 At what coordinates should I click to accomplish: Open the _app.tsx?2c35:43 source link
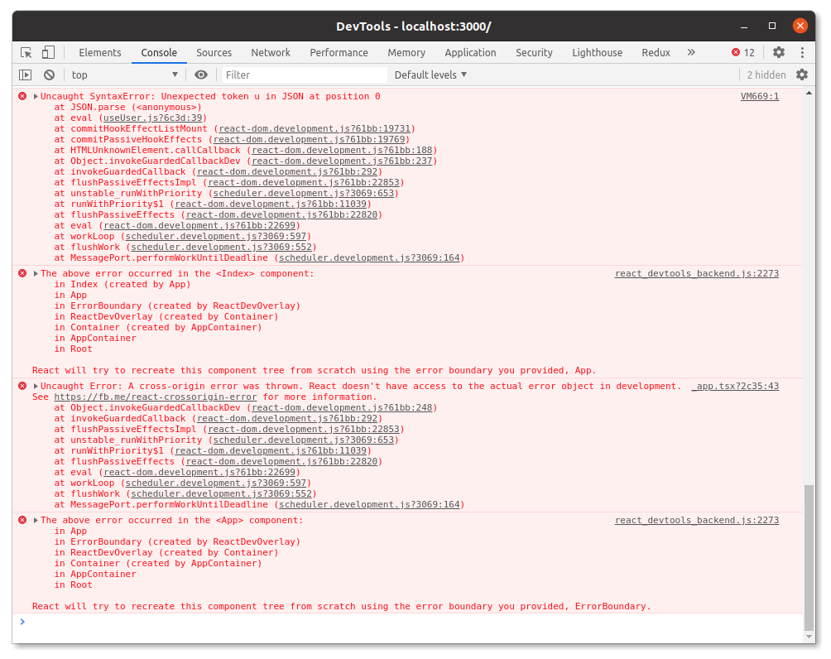click(x=735, y=386)
